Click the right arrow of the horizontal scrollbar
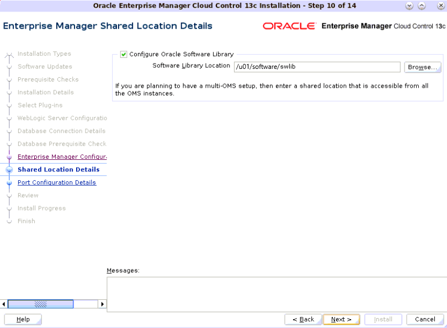 [102, 304]
